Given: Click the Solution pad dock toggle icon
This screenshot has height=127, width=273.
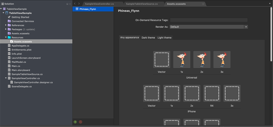Looking at the screenshot, I should (x=67, y=4).
